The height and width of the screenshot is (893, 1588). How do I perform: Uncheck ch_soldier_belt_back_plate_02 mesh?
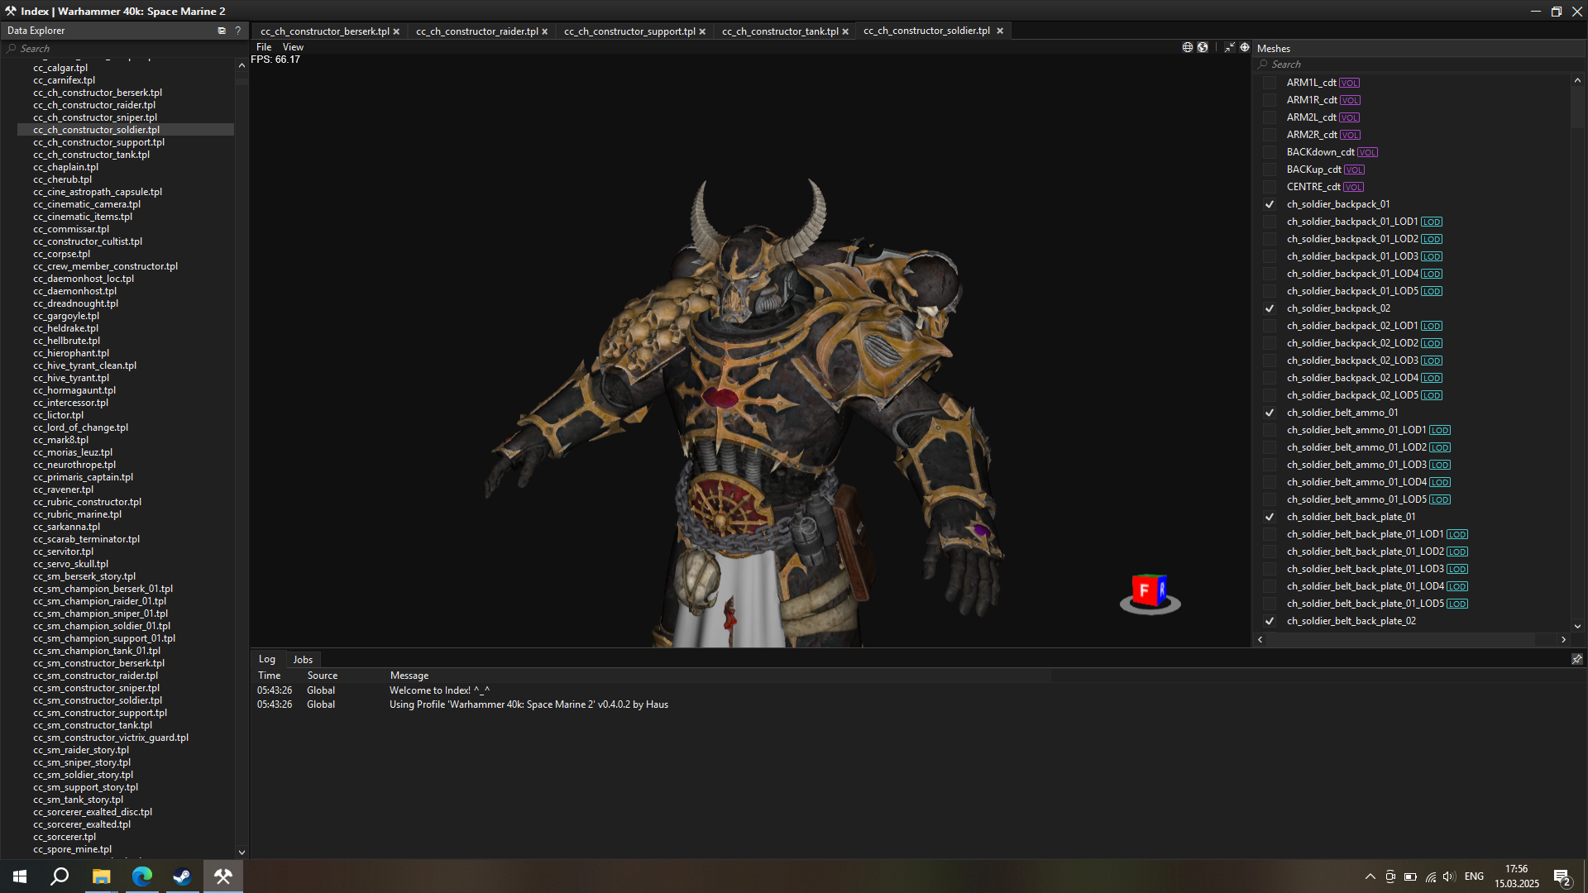[1270, 621]
